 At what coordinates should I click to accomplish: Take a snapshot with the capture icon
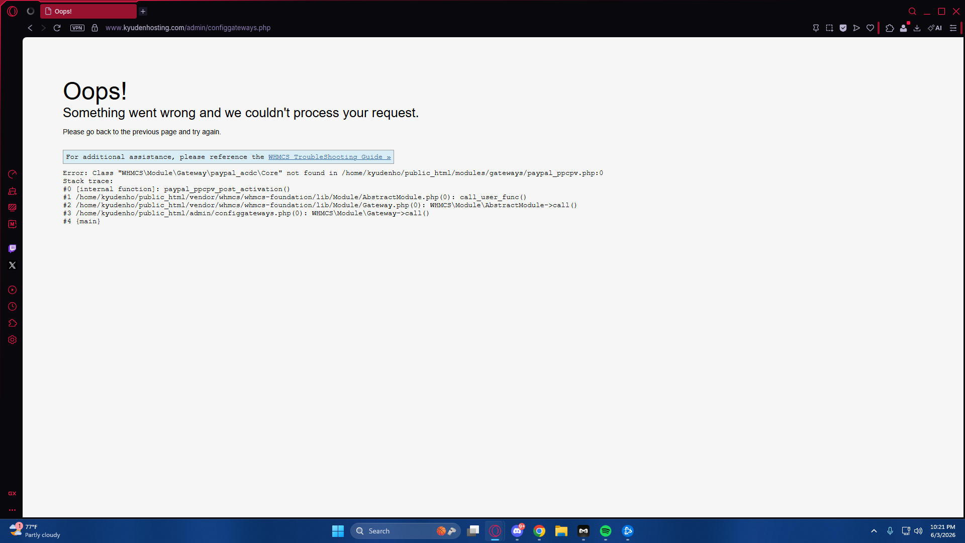(x=829, y=28)
